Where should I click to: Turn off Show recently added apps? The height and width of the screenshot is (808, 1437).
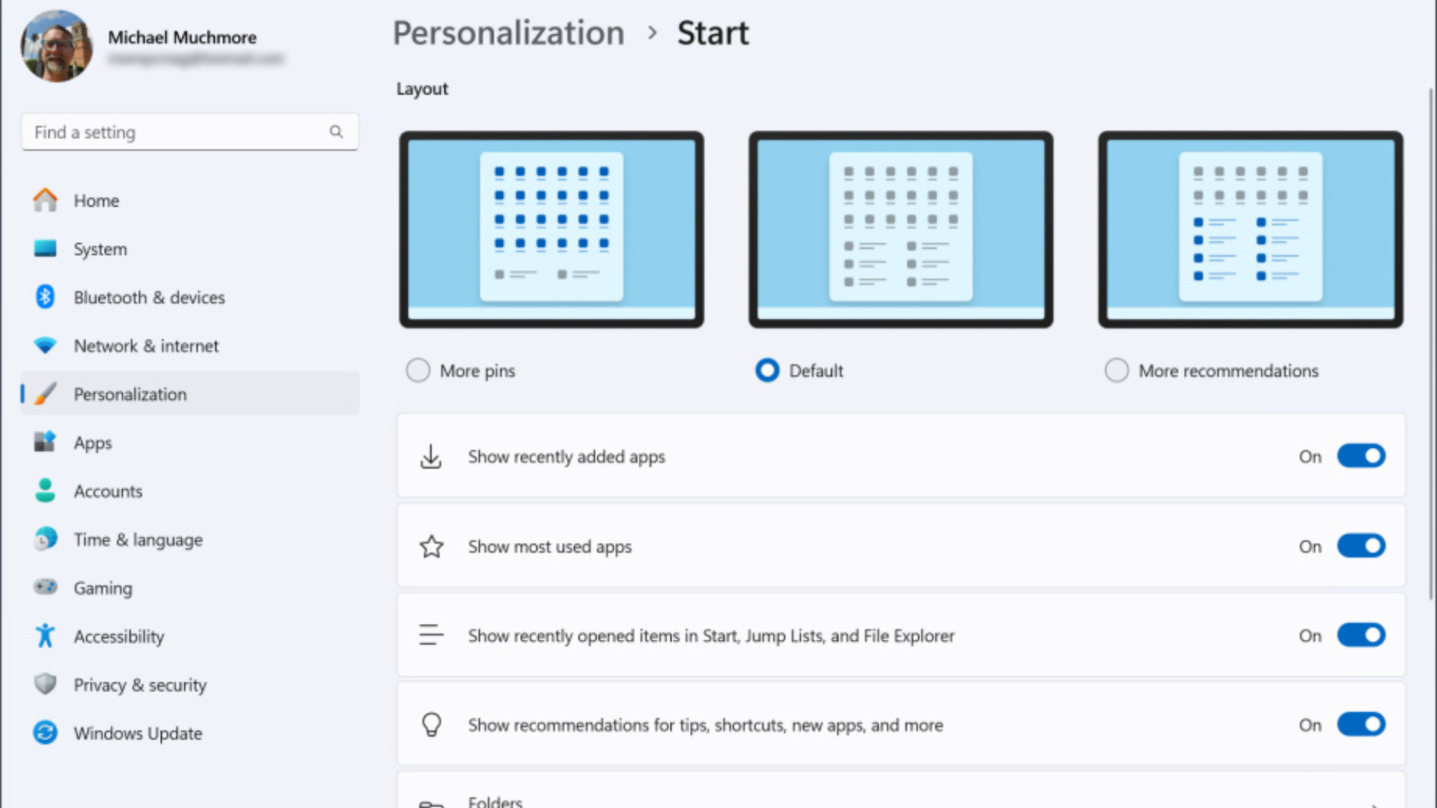point(1361,456)
